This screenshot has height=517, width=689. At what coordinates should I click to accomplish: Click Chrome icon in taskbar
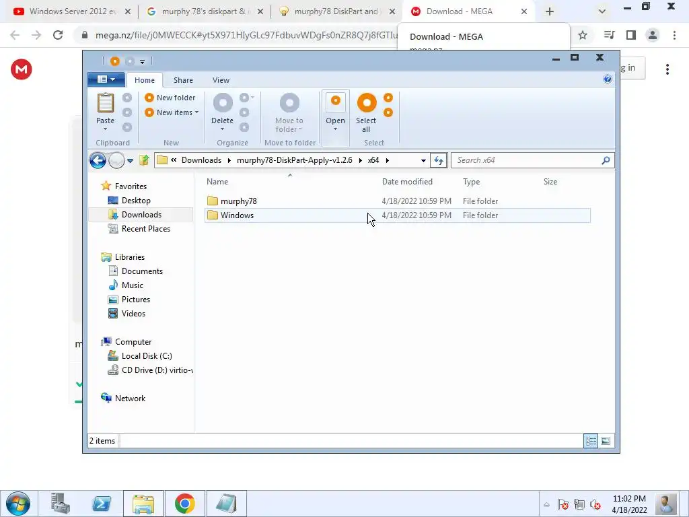pyautogui.click(x=184, y=504)
